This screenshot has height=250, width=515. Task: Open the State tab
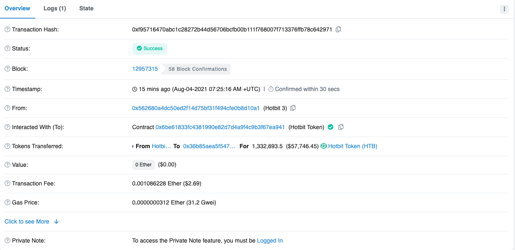coord(86,8)
